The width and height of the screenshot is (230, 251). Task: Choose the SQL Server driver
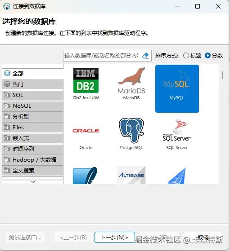tap(177, 134)
